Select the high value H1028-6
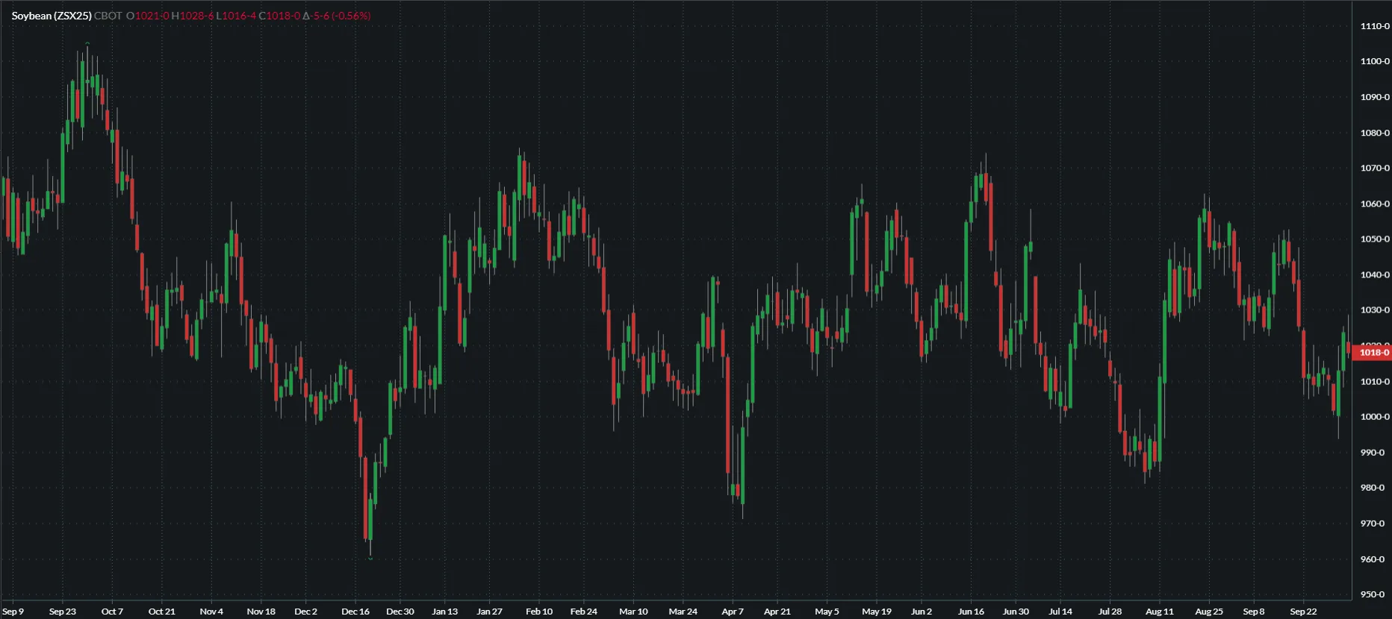Image resolution: width=1392 pixels, height=619 pixels. [193, 16]
